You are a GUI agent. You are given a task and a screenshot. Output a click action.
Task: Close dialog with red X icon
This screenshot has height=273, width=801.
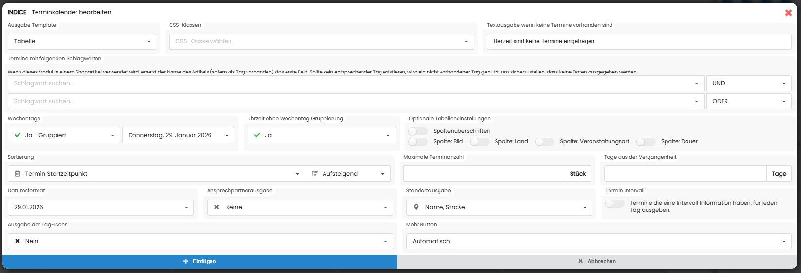tap(788, 13)
